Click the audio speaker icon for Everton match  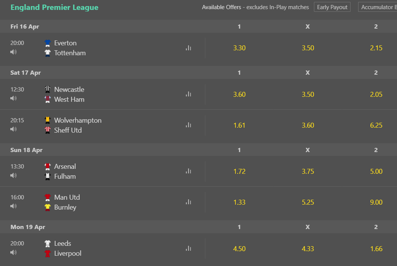tap(13, 52)
